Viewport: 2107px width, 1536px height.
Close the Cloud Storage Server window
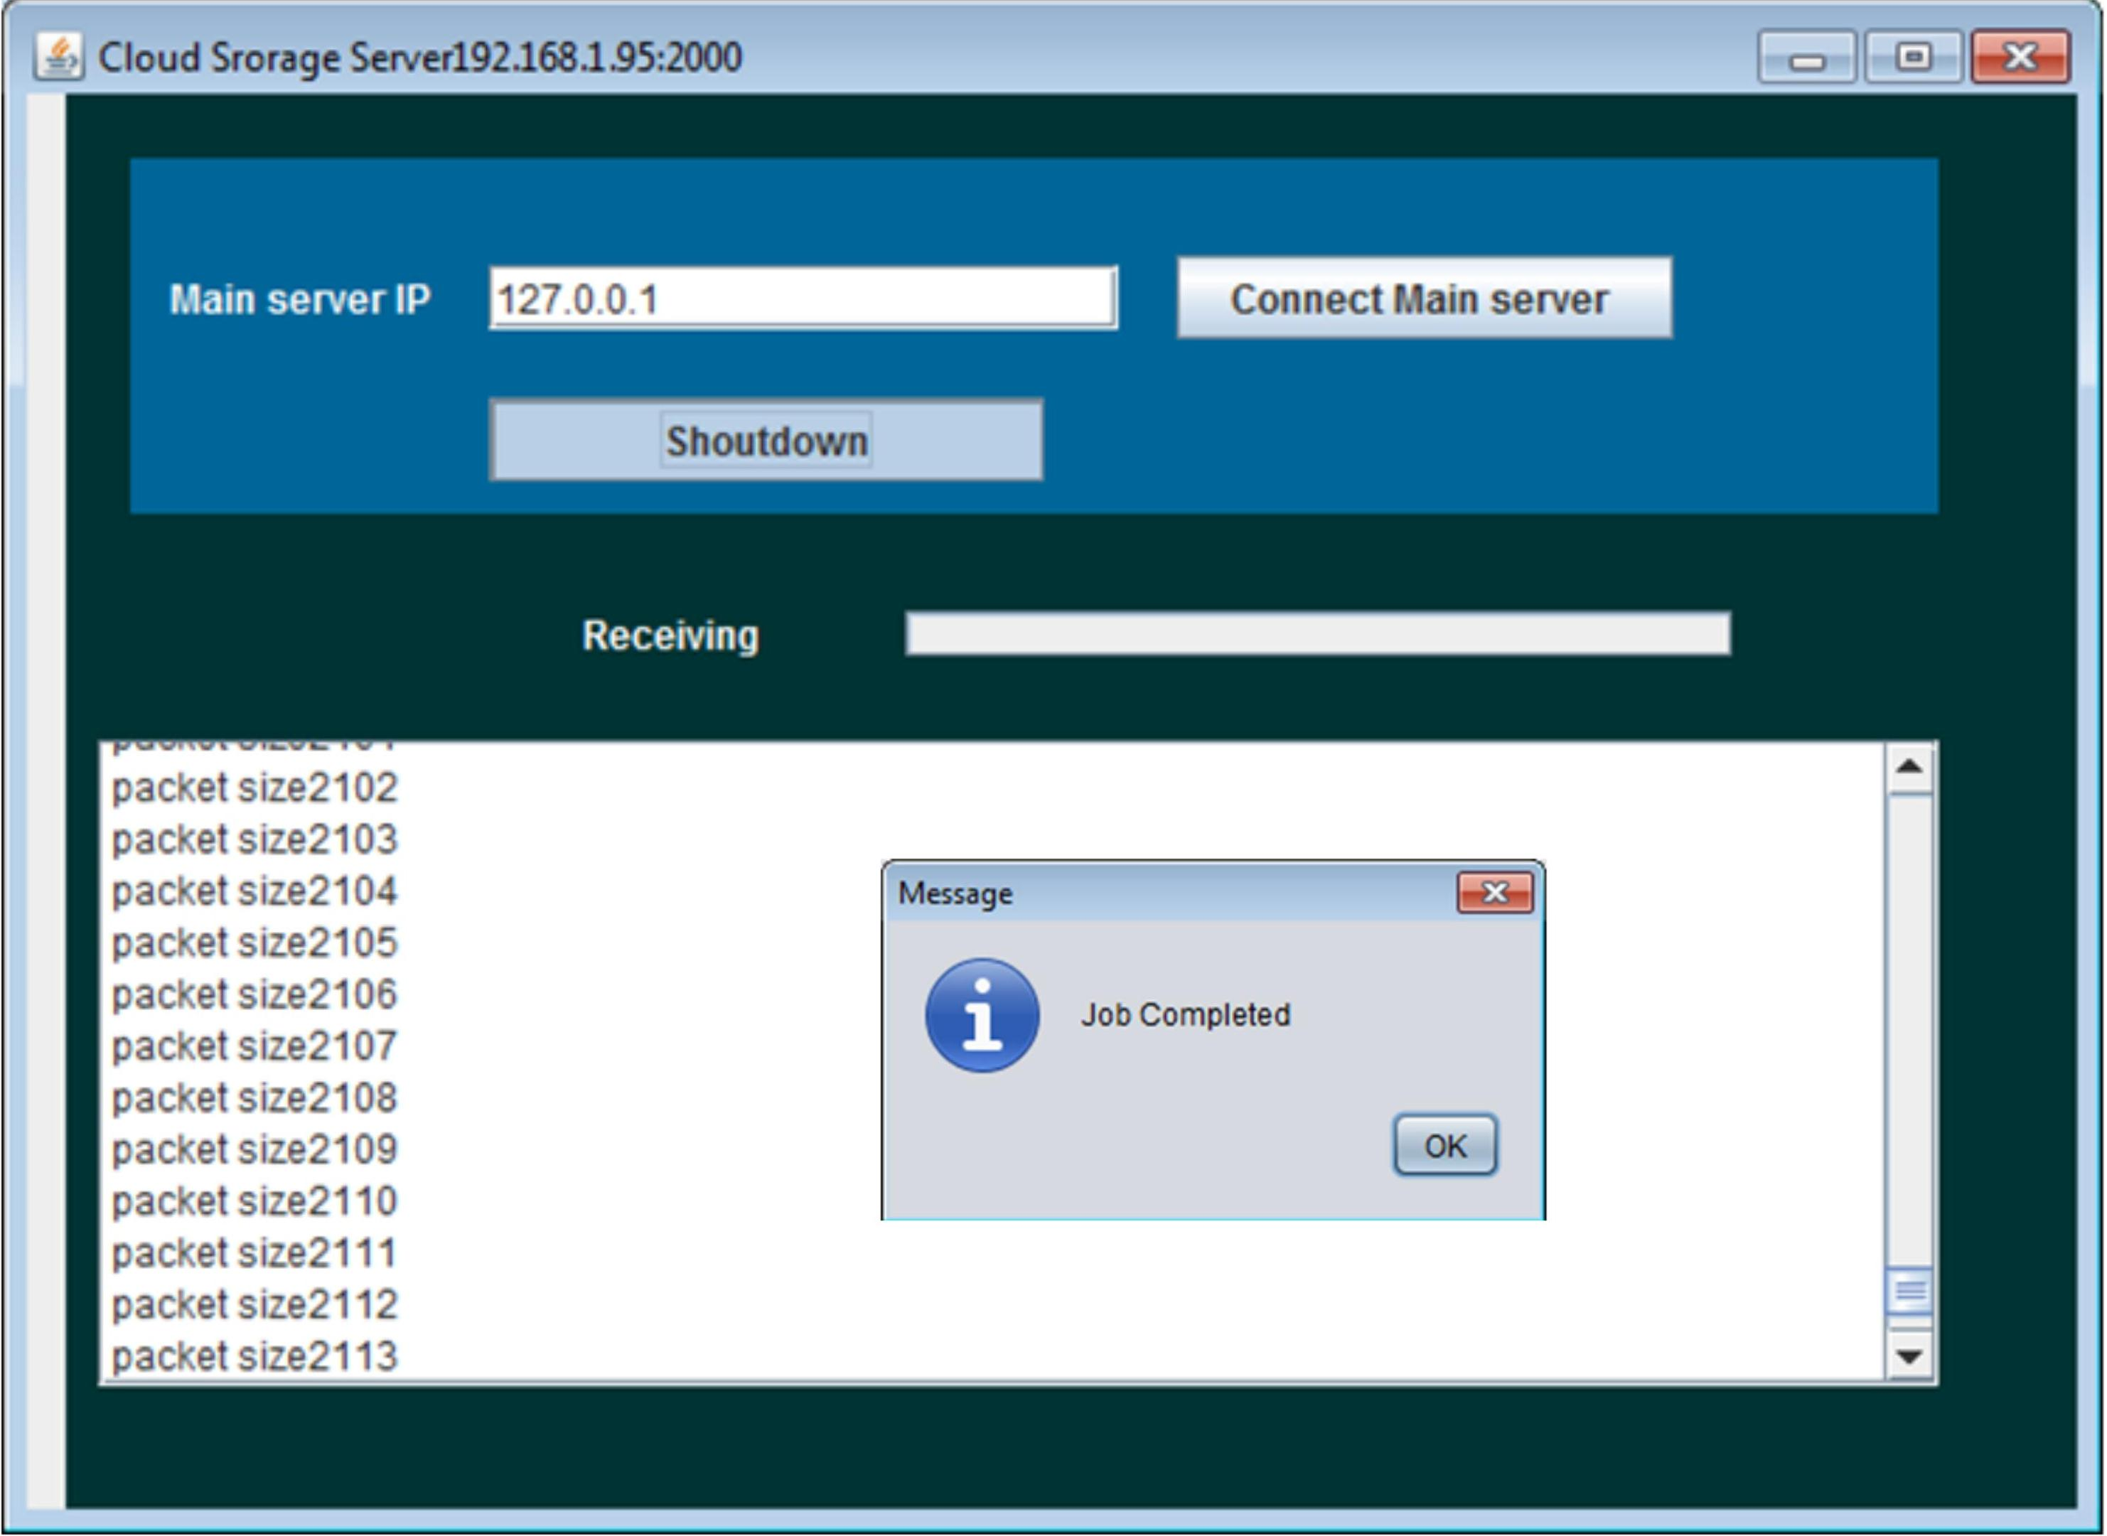[x=2020, y=58]
